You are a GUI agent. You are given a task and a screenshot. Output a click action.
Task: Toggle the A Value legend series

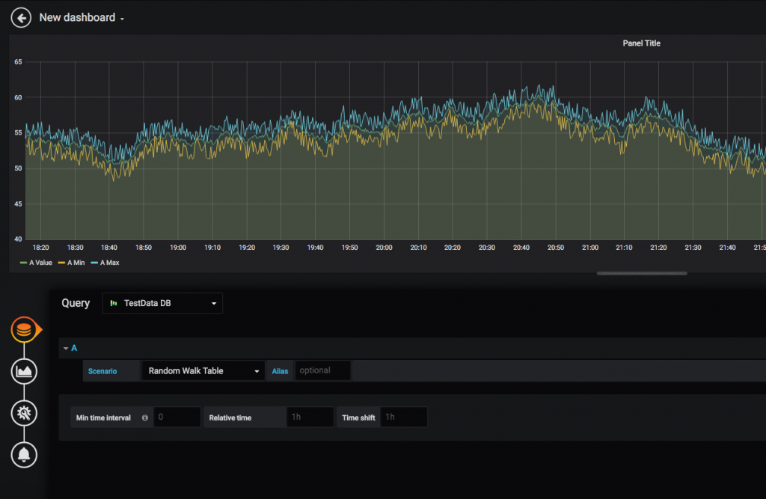click(36, 263)
